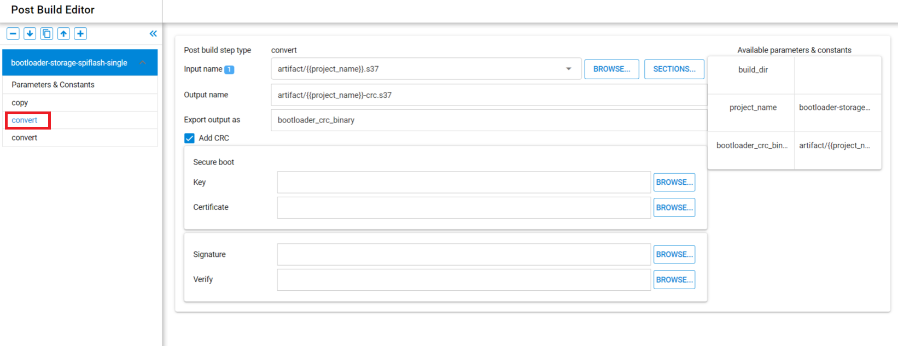The width and height of the screenshot is (898, 346).
Task: Click the Available parameters & constants heading
Action: pyautogui.click(x=794, y=50)
